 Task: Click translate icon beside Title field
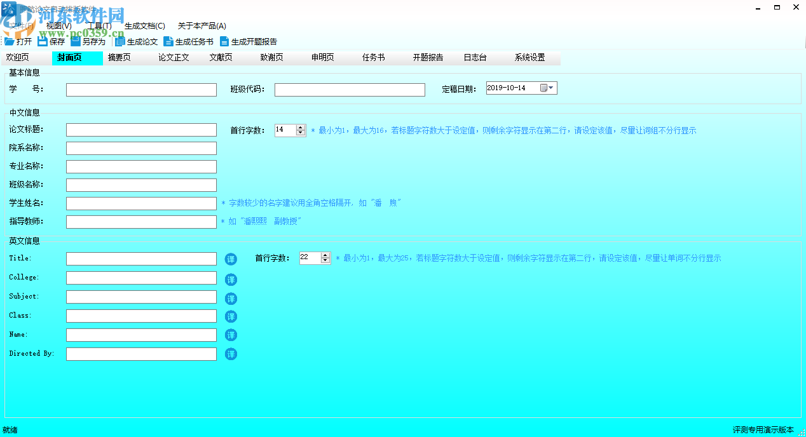pos(231,259)
